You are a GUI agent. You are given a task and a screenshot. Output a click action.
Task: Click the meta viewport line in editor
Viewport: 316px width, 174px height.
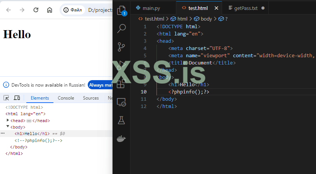pyautogui.click(x=242, y=56)
